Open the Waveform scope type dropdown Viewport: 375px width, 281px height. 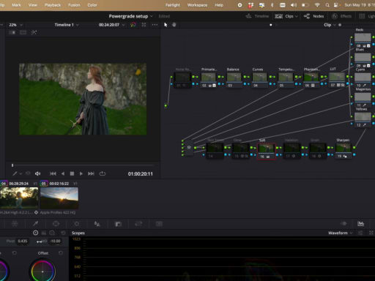click(x=341, y=233)
